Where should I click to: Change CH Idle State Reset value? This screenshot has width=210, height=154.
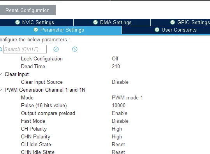point(118,144)
